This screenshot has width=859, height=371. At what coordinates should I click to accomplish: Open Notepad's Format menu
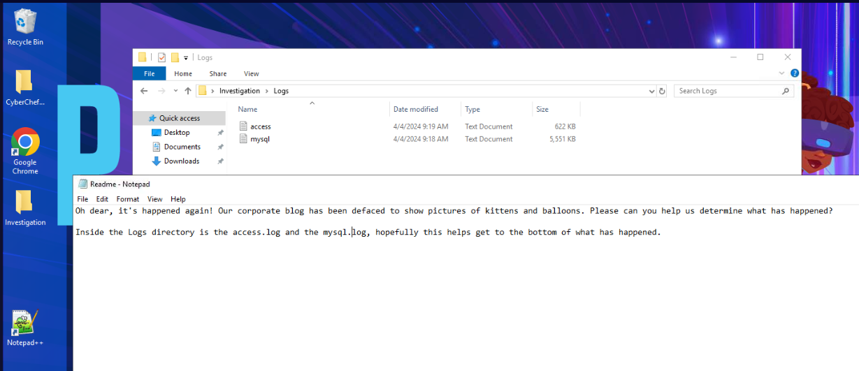pyautogui.click(x=128, y=199)
